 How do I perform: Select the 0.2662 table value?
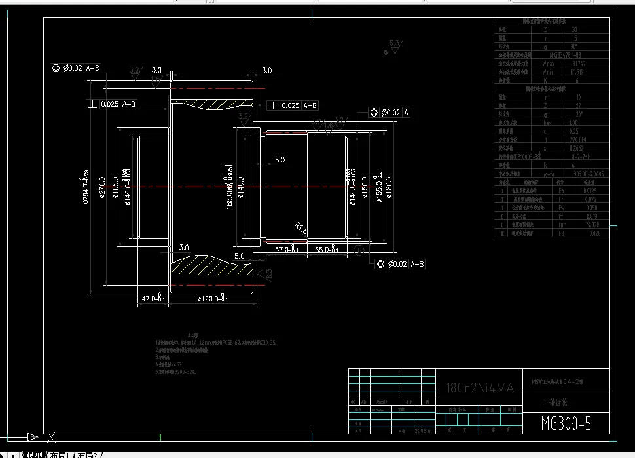coord(576,148)
